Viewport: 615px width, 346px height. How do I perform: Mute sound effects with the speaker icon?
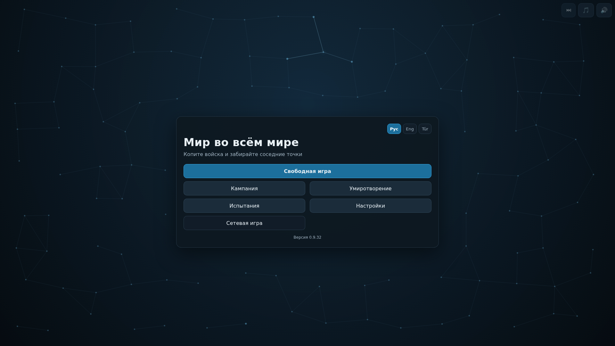point(604,10)
